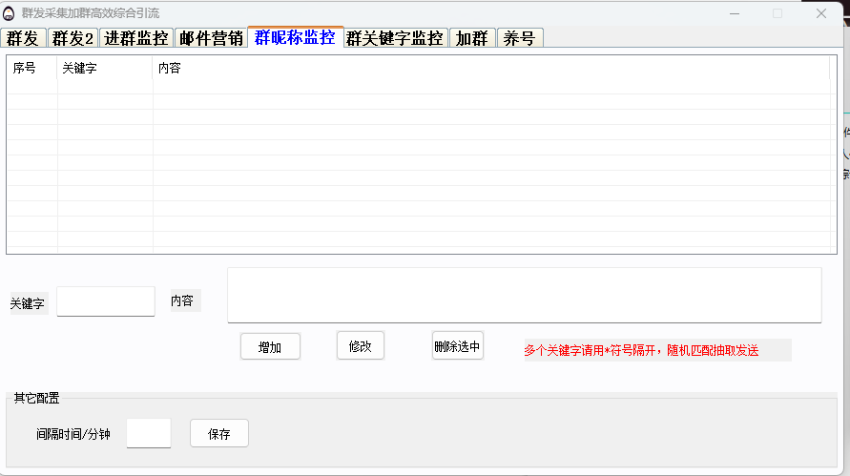
Task: Click the 群昵称监控 tab
Action: pos(295,37)
